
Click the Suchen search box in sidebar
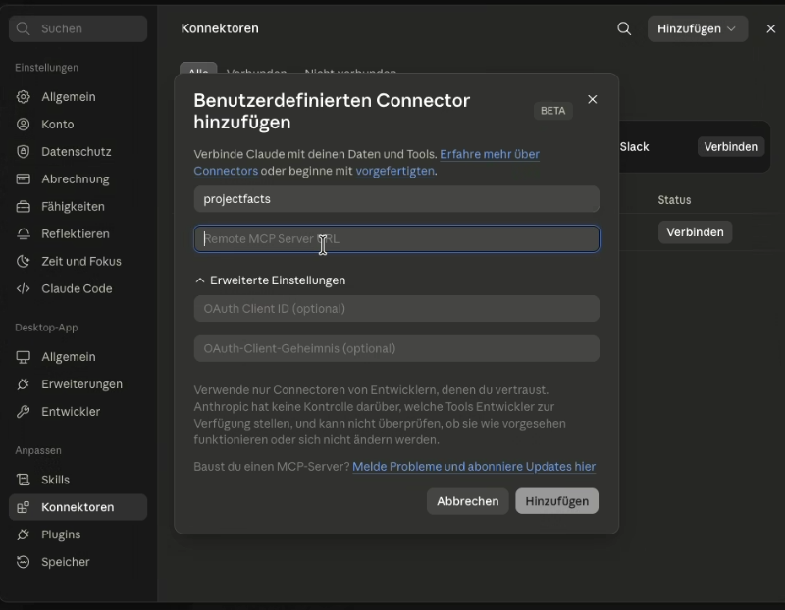[x=78, y=28]
